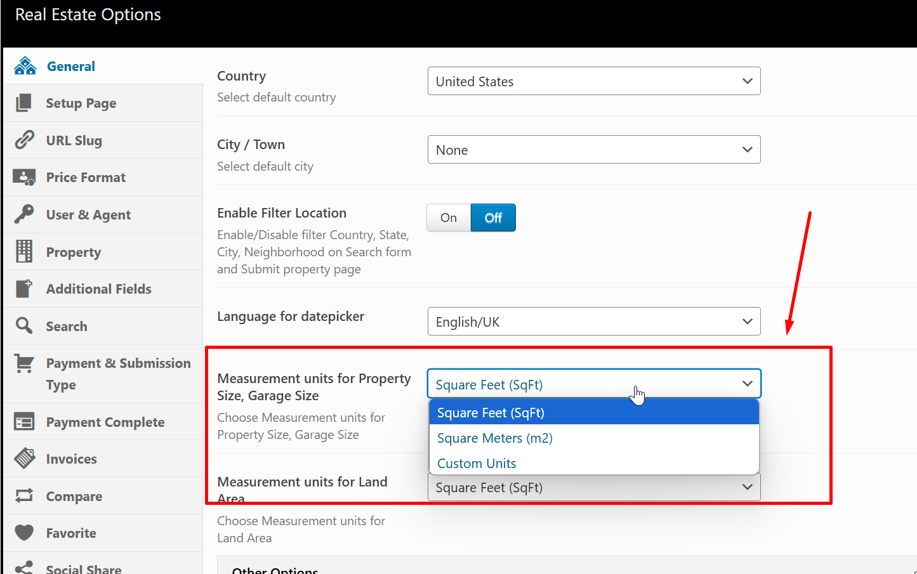Screen dimensions: 917x574
Task: Click the User & Agent key icon
Action: tap(24, 214)
